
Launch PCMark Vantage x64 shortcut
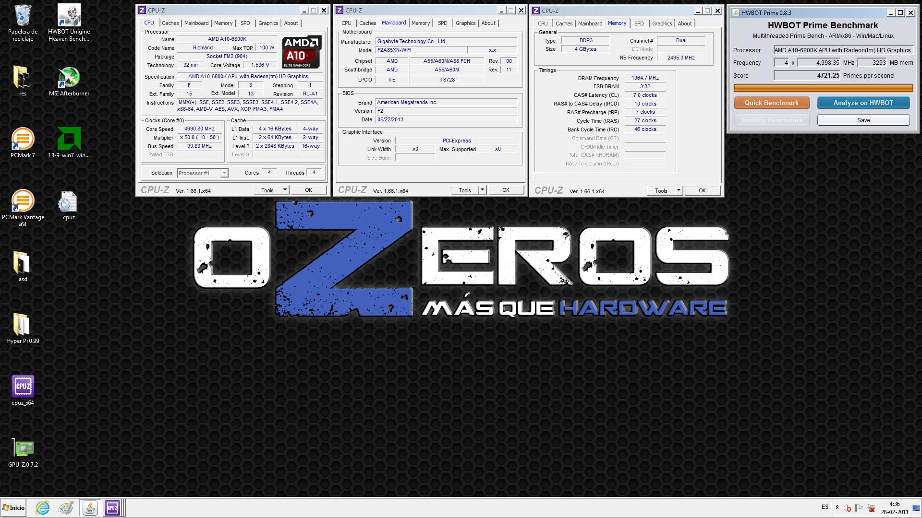pyautogui.click(x=23, y=208)
